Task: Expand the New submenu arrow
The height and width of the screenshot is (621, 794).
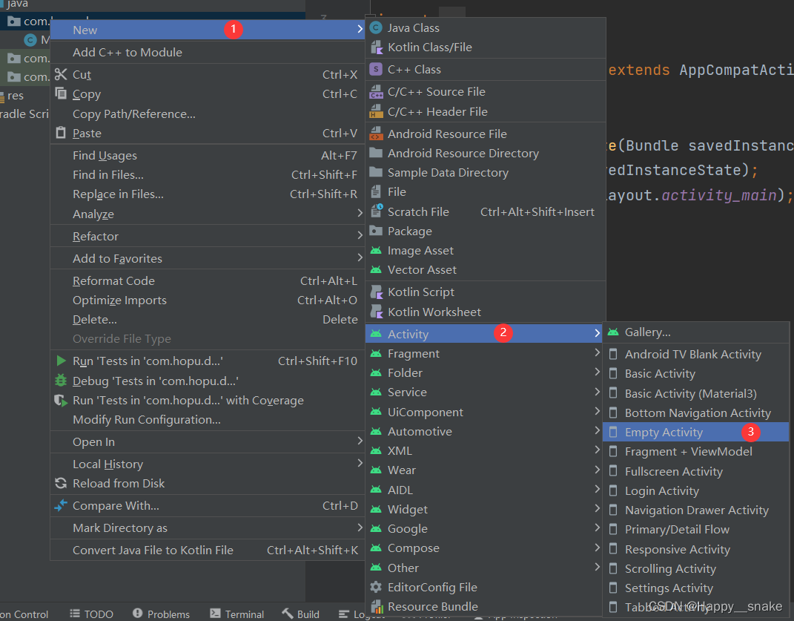Action: (x=360, y=30)
